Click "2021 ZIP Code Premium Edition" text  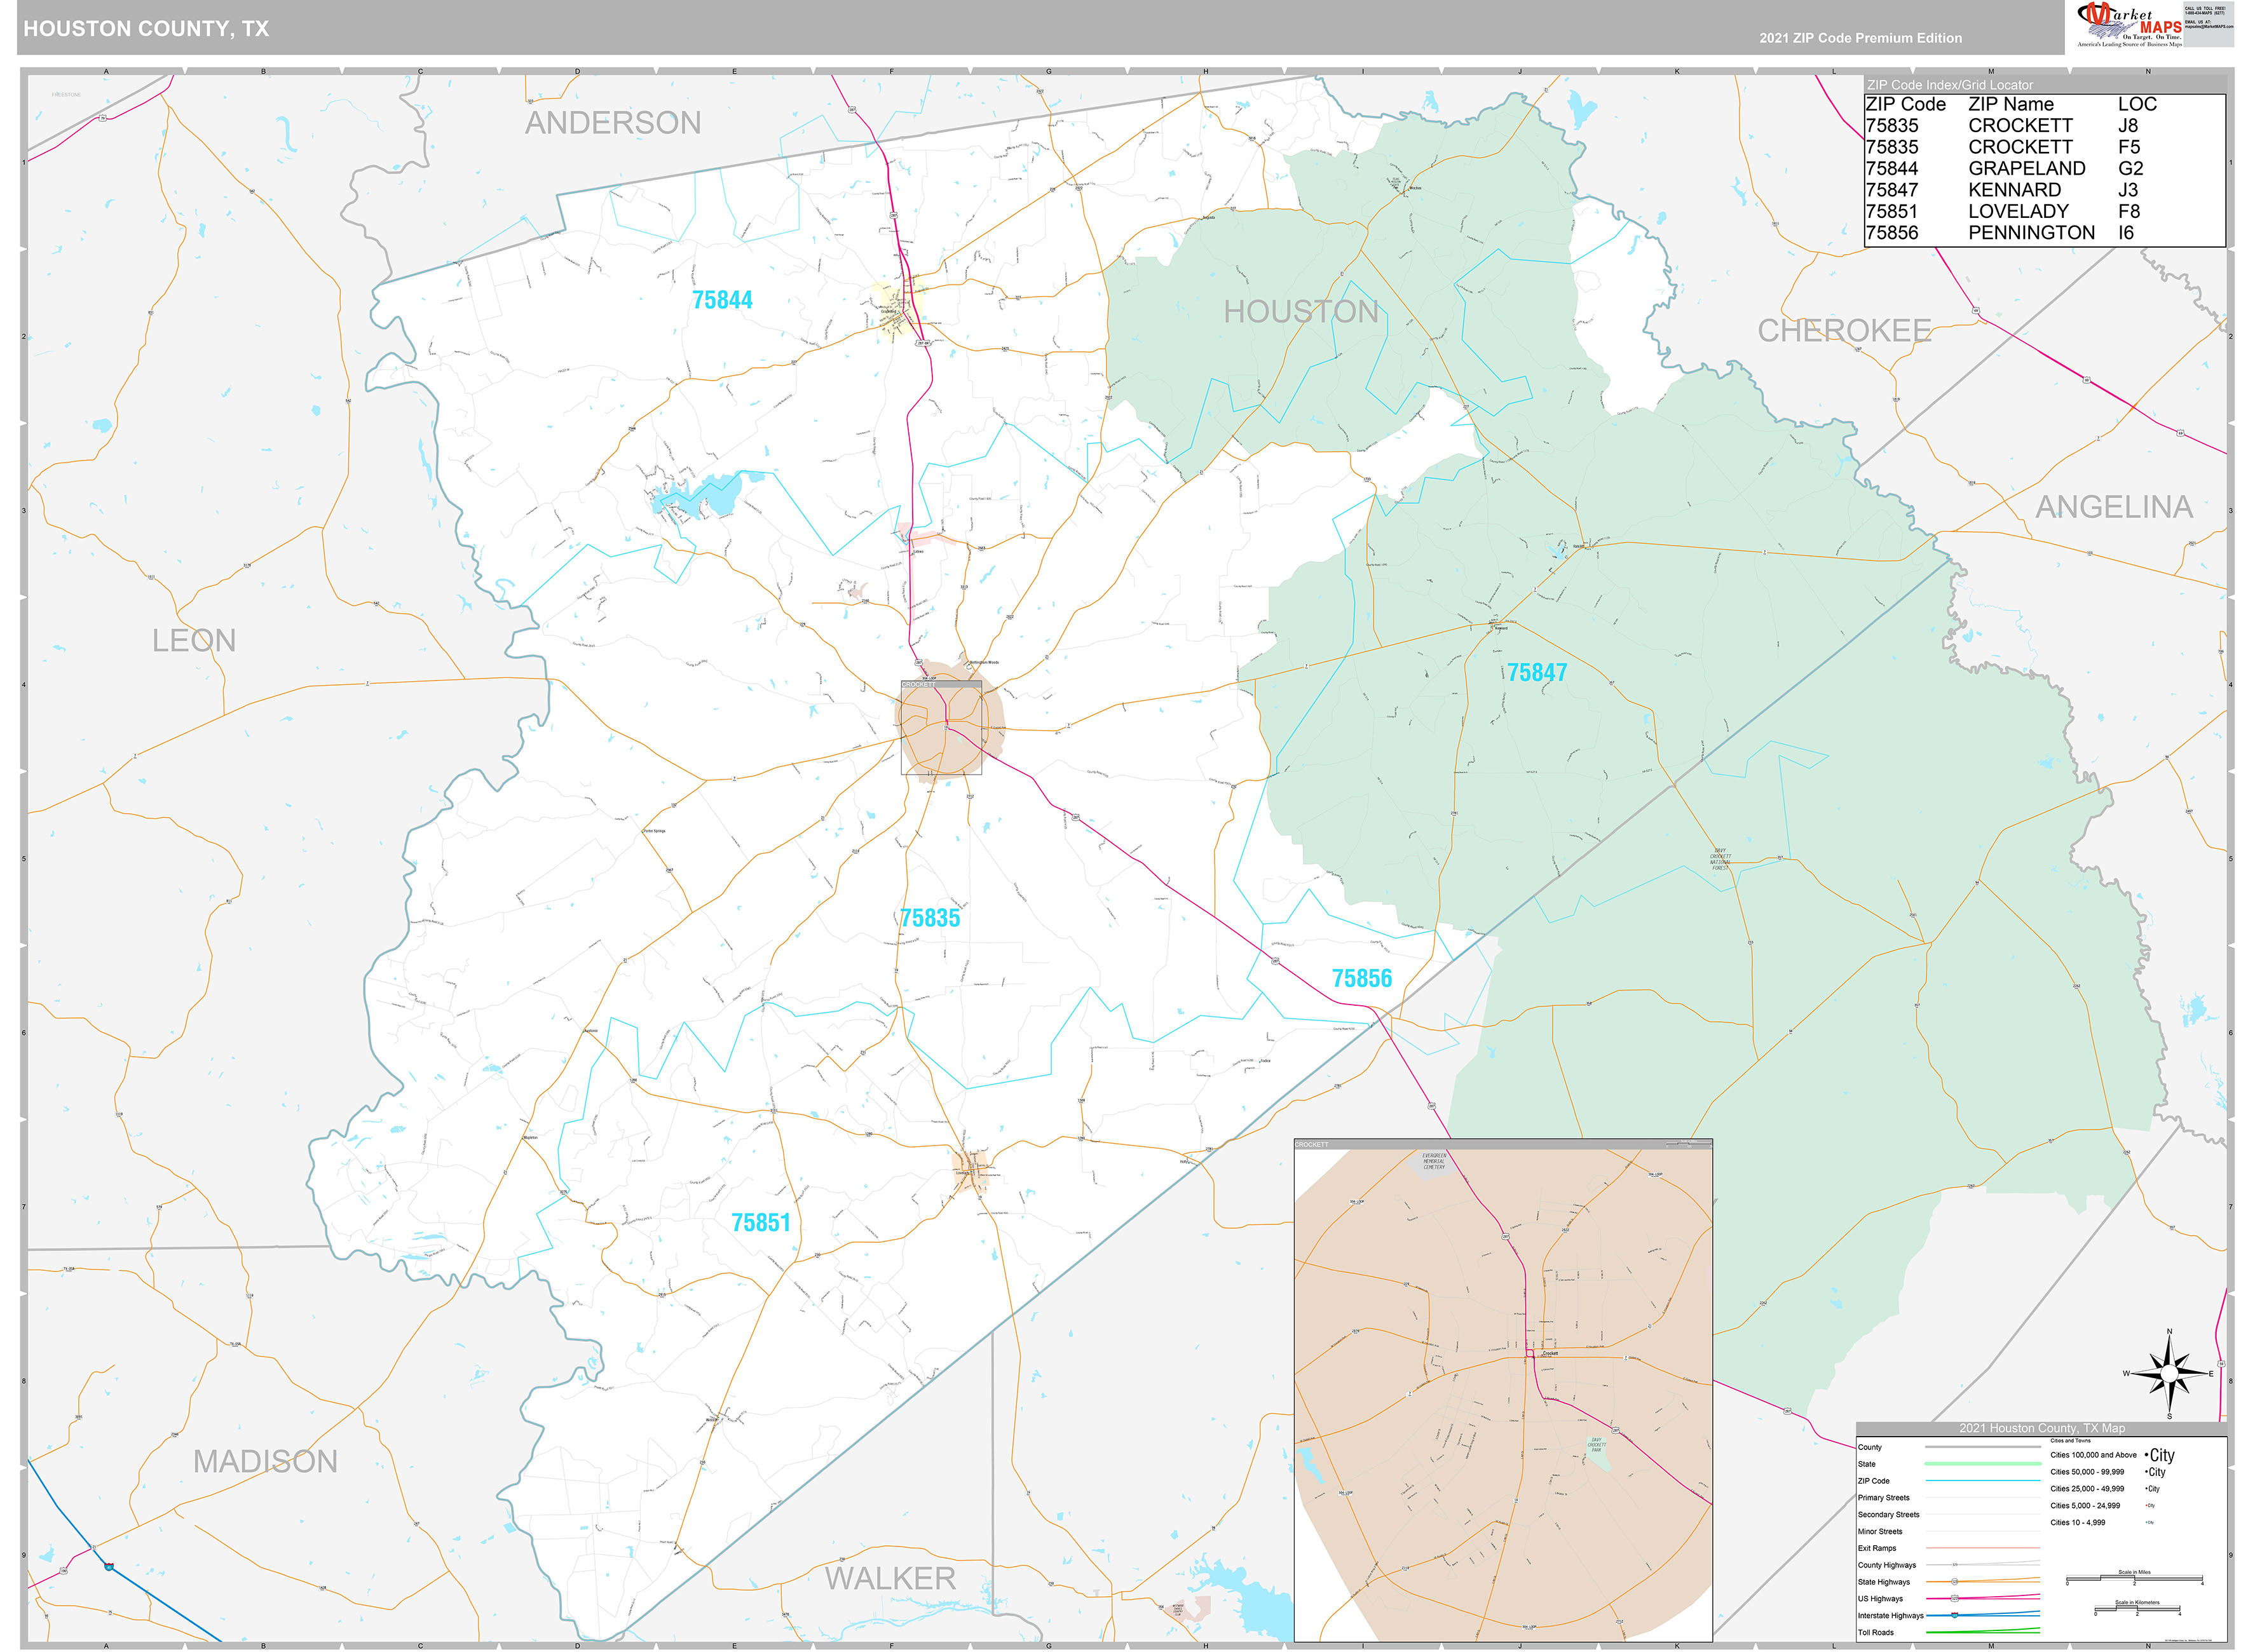1860,38
